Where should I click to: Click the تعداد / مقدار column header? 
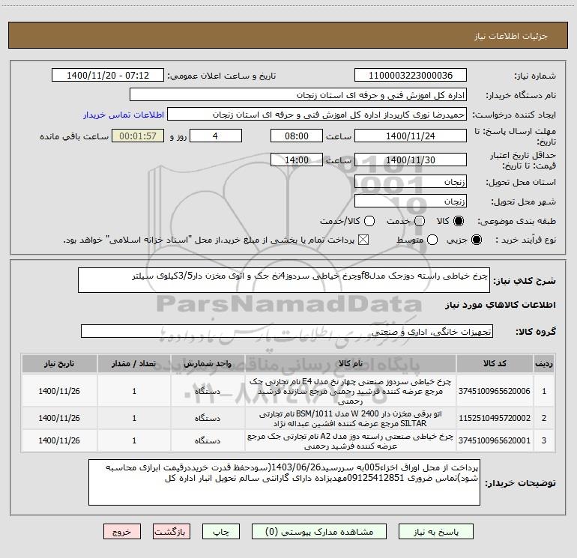[134, 363]
